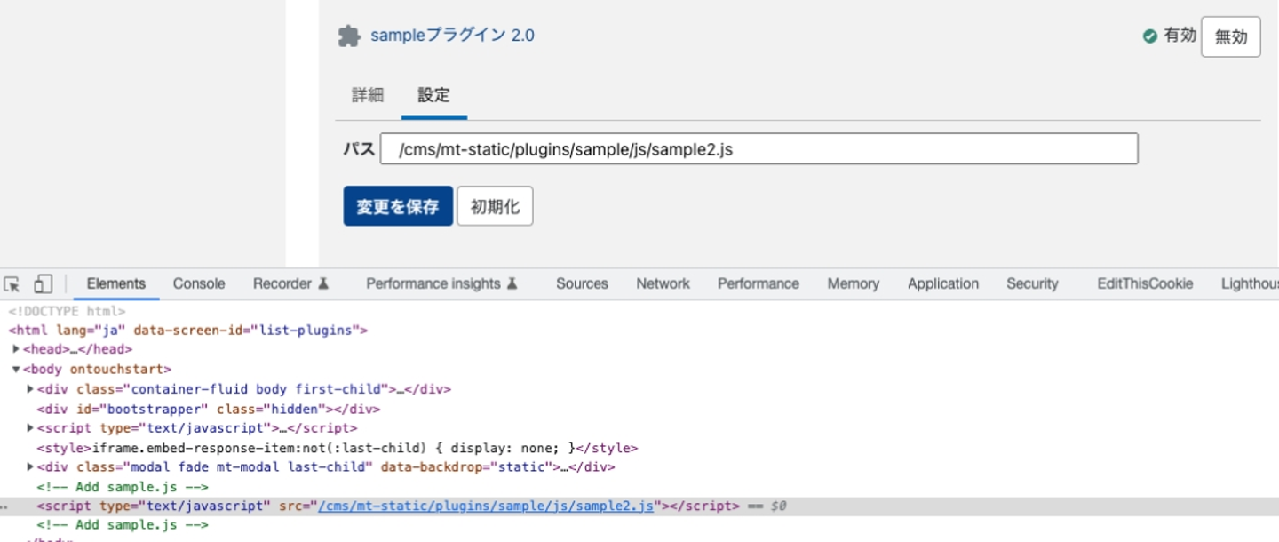Click the パス path input field
The height and width of the screenshot is (542, 1279).
(759, 149)
